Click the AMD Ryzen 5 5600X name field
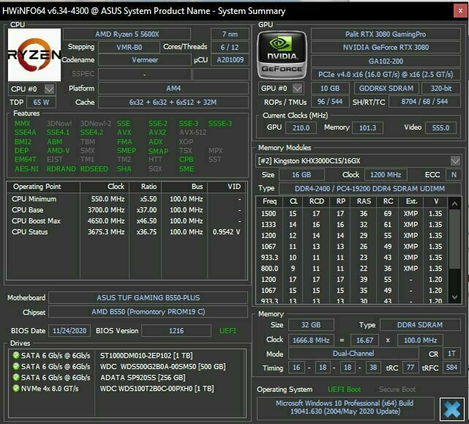This screenshot has height=424, width=469. (127, 34)
